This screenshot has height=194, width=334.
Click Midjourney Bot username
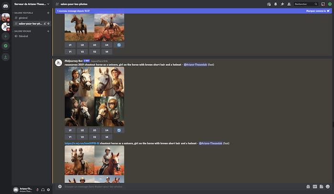(73, 61)
